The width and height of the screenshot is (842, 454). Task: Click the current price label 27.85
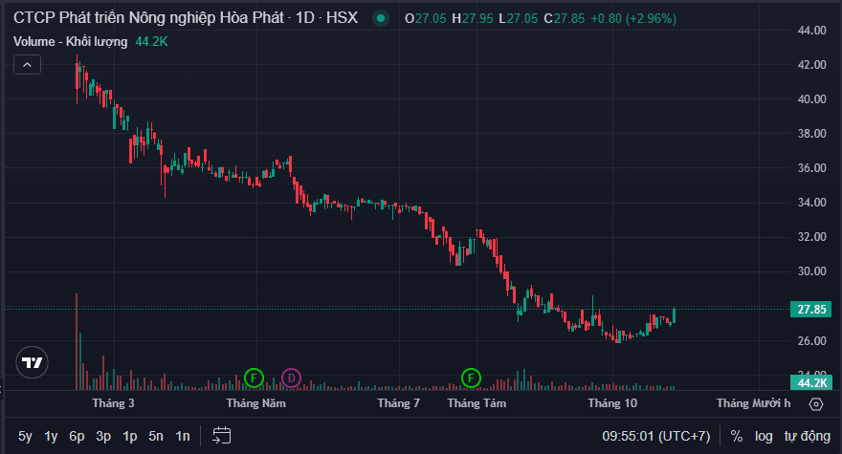click(x=810, y=310)
